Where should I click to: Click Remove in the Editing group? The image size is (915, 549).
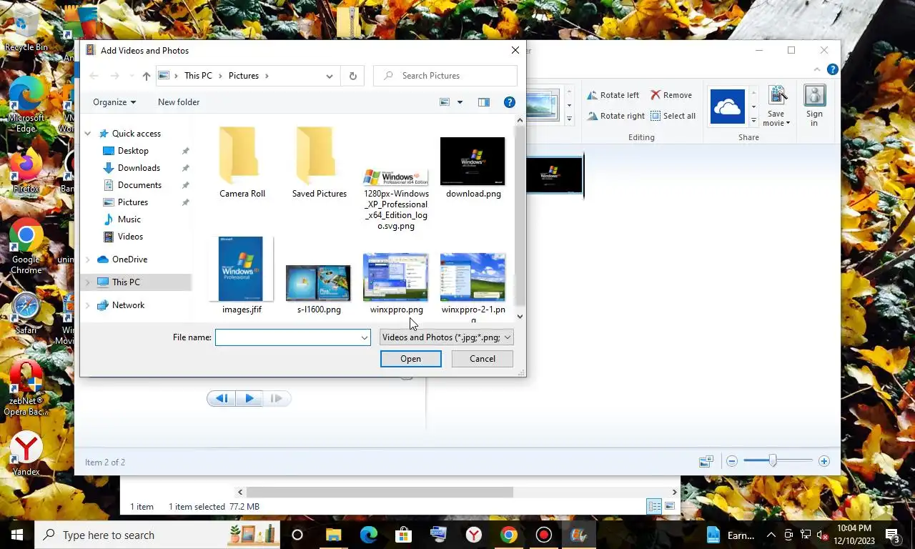pyautogui.click(x=671, y=95)
